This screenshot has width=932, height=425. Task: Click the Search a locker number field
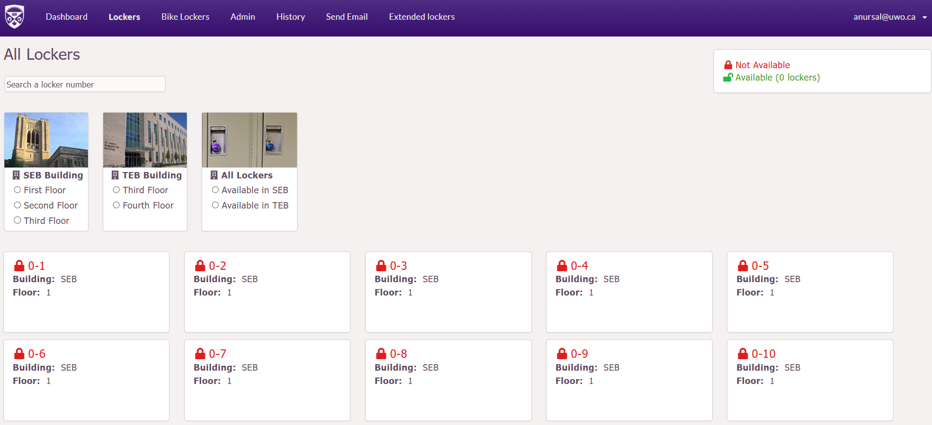pos(85,85)
